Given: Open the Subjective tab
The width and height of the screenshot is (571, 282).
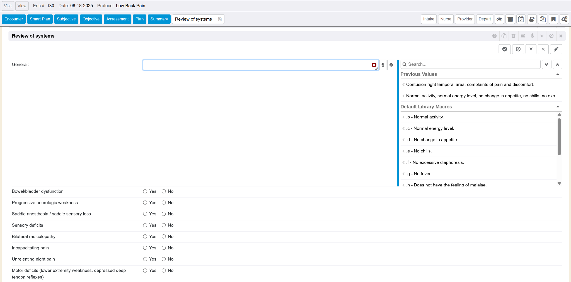Looking at the screenshot, I should tap(66, 19).
